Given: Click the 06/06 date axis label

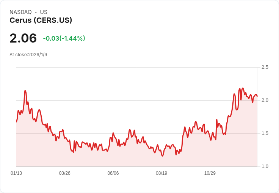Looking at the screenshot, I should tap(113, 173).
